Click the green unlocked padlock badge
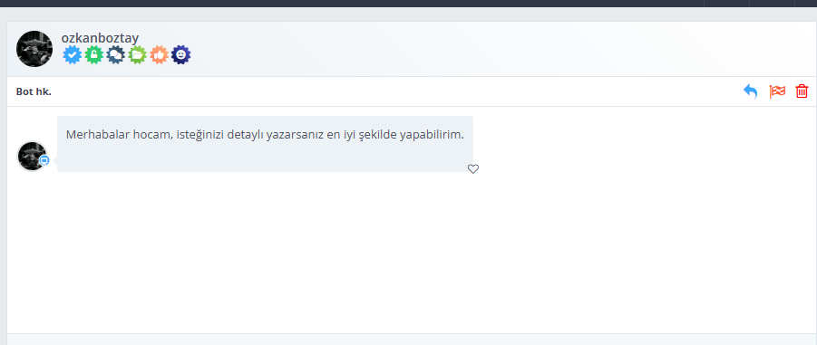The image size is (817, 345). tap(93, 54)
